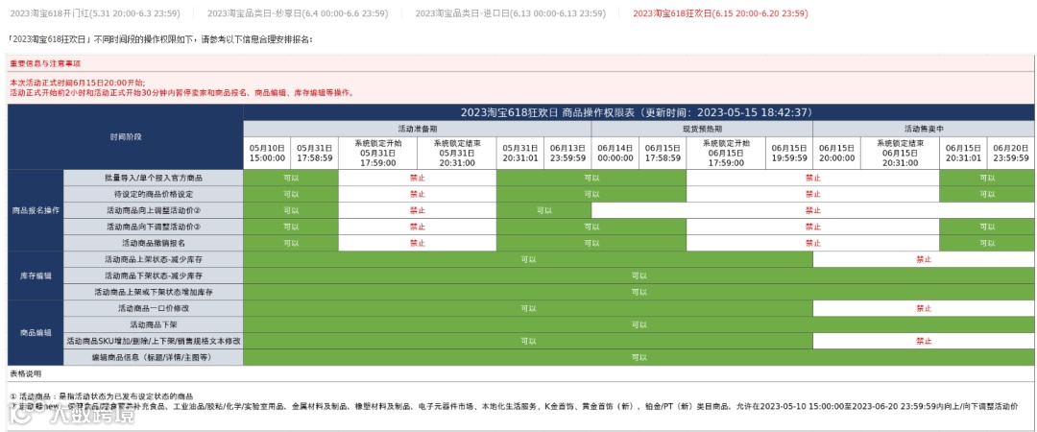
Task: Open the 2023淘宝品类日-秒享日 tab
Action: (x=298, y=13)
